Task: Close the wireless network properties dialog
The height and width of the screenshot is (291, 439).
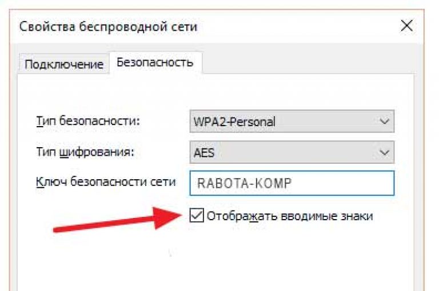Action: click(406, 26)
